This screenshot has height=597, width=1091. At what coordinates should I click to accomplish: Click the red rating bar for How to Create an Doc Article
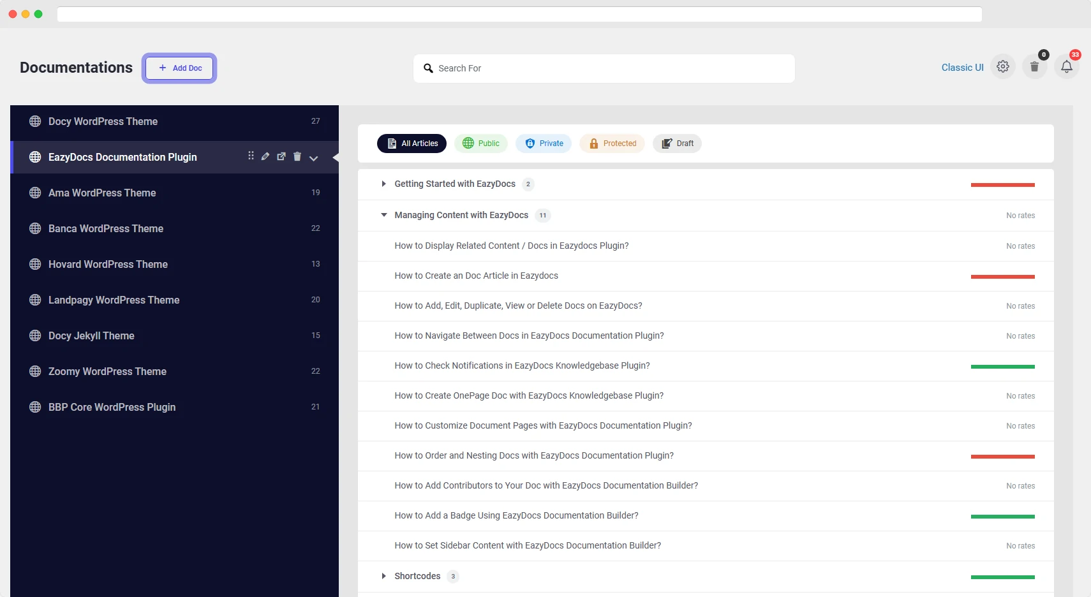[1003, 276]
